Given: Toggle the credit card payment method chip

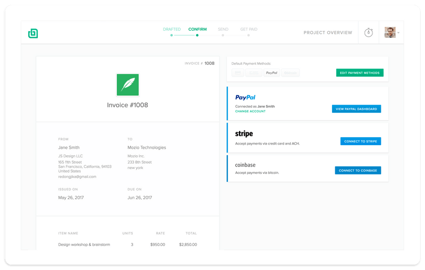Looking at the screenshot, I should point(237,73).
